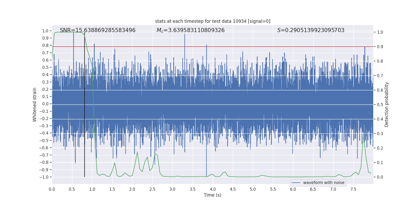Screen dimensions: 415x207
Task: Select the 0.9 tick on the detection probability axis
Action: [380, 47]
